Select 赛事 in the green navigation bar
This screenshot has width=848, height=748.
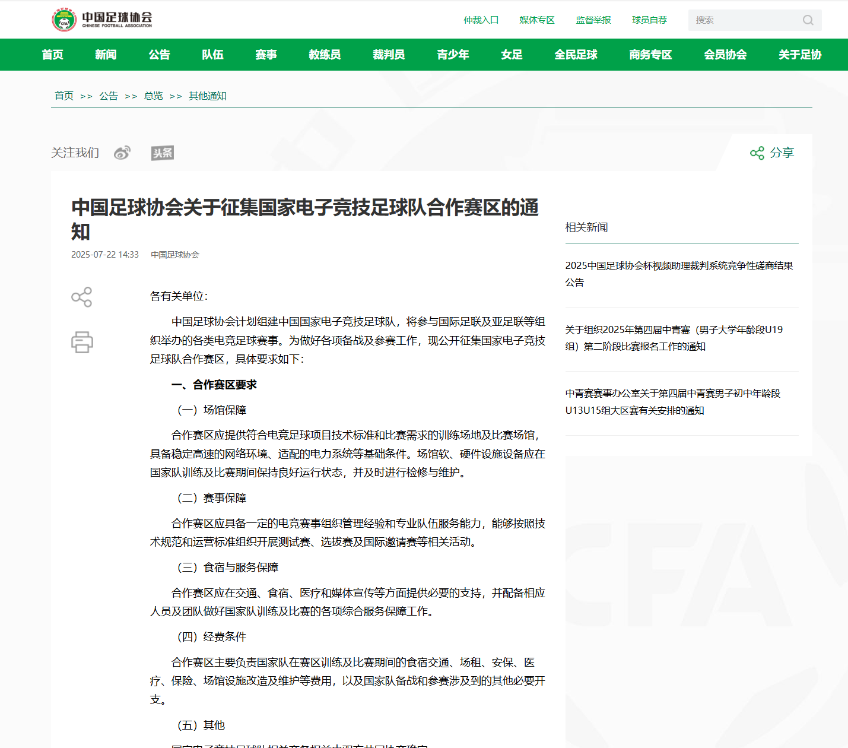[x=266, y=55]
